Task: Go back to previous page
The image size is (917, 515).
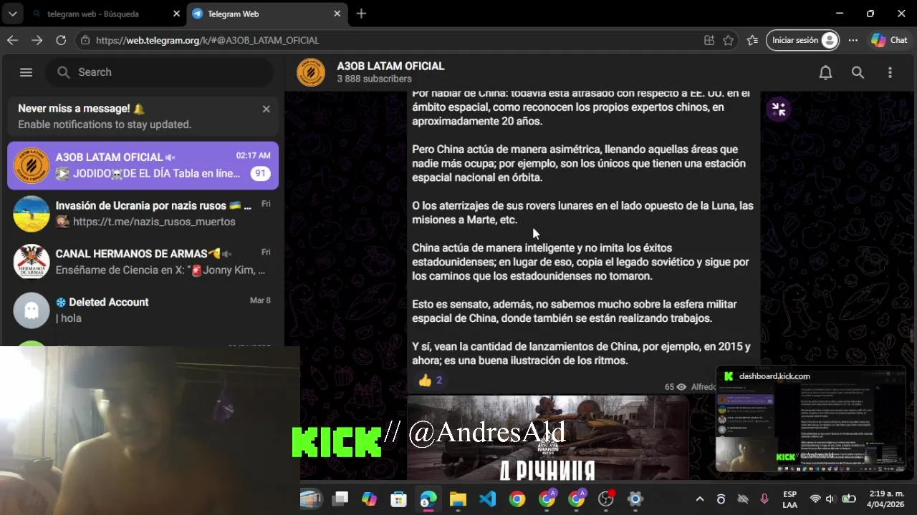Action: pos(12,40)
